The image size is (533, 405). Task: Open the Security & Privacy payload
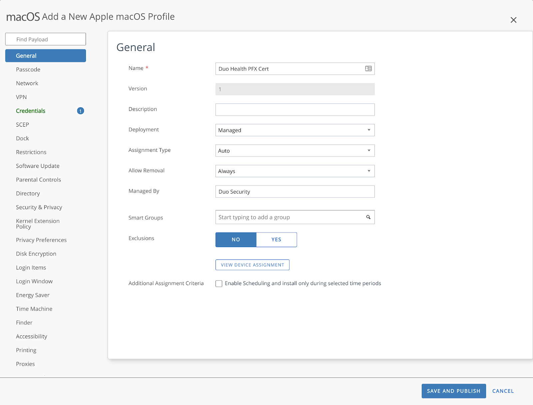point(39,207)
